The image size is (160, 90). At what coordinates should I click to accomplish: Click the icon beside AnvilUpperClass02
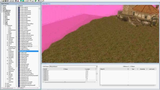[x=19, y=79]
